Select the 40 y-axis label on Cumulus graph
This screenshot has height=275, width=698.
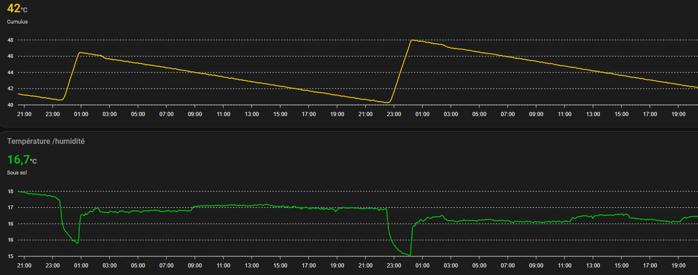[x=10, y=105]
